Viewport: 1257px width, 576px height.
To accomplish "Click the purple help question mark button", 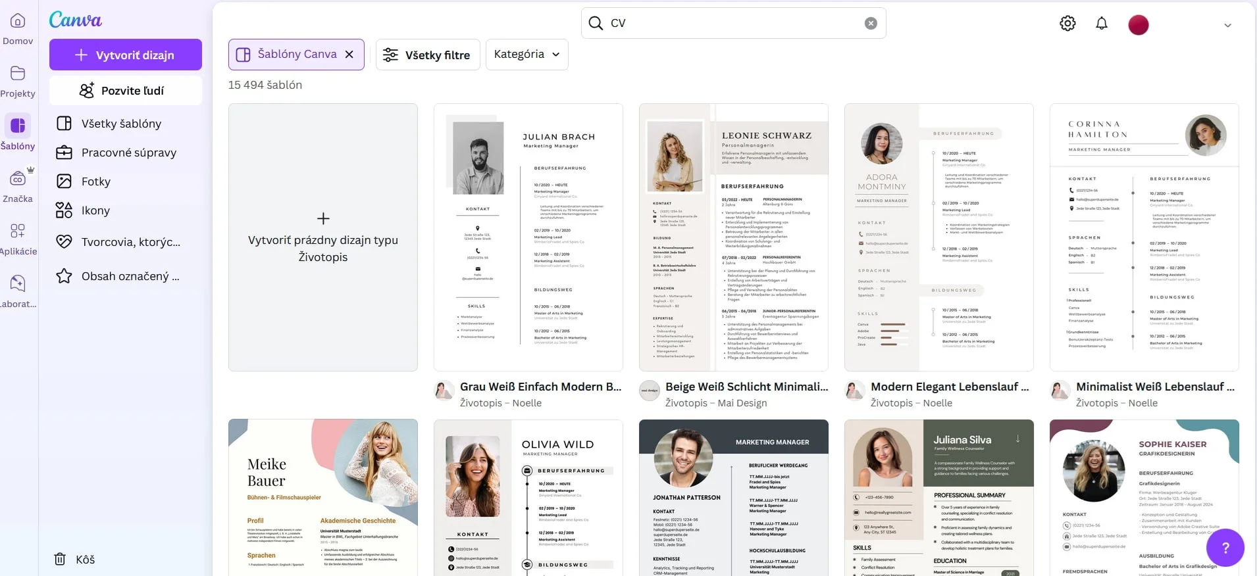I will coord(1225,548).
